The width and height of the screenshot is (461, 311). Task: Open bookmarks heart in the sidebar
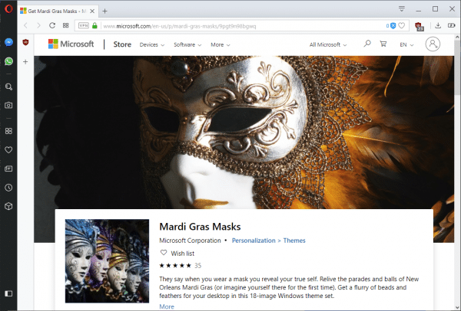(8, 150)
